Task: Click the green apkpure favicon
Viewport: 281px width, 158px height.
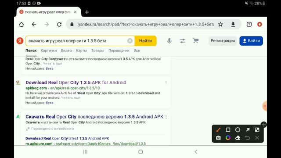Action: tap(18, 117)
